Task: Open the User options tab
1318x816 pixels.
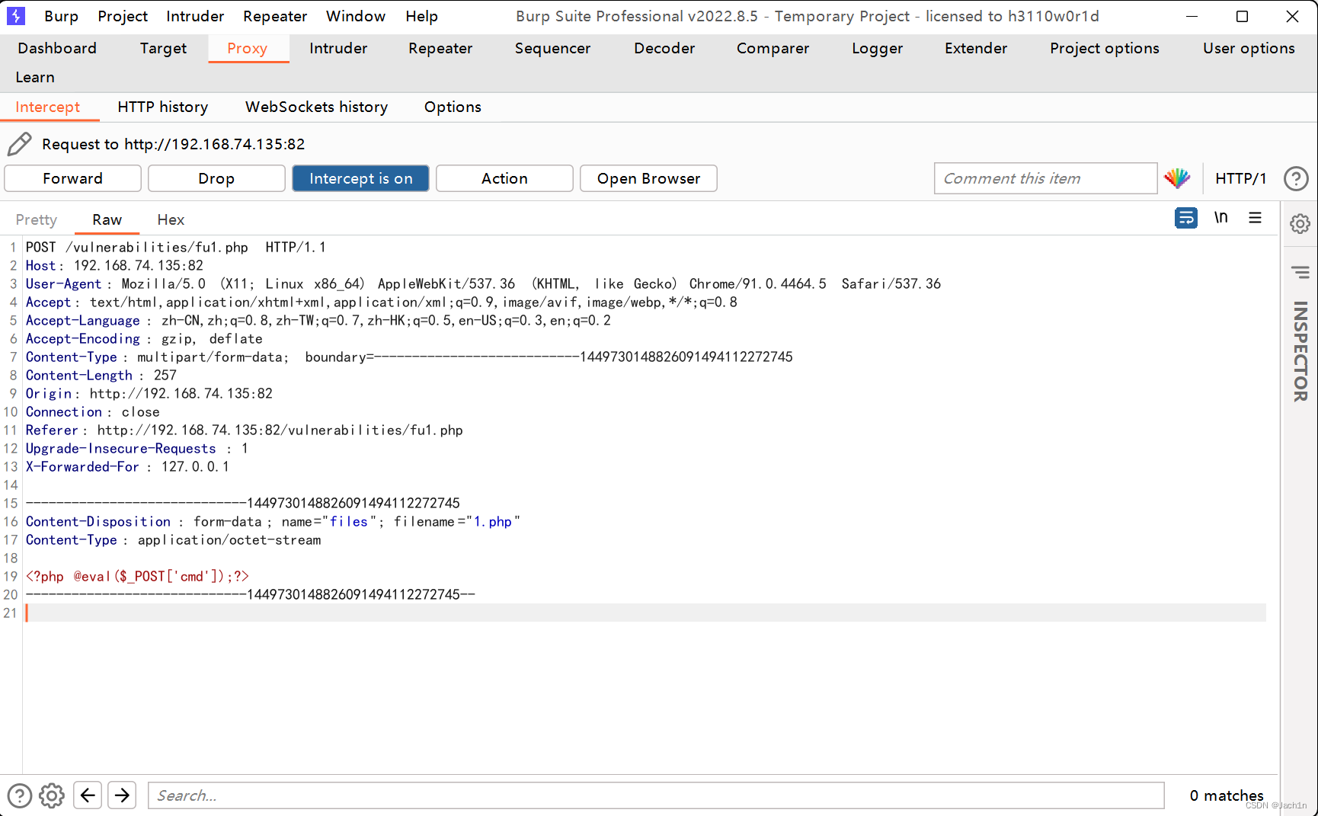Action: click(1249, 48)
